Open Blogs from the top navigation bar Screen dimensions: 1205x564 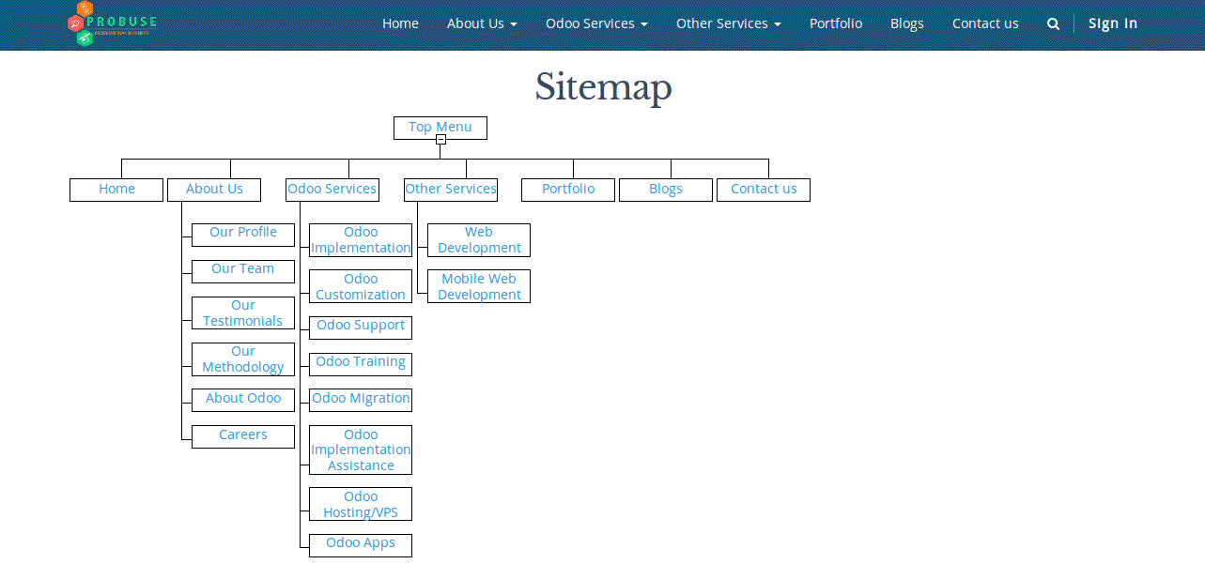tap(906, 24)
